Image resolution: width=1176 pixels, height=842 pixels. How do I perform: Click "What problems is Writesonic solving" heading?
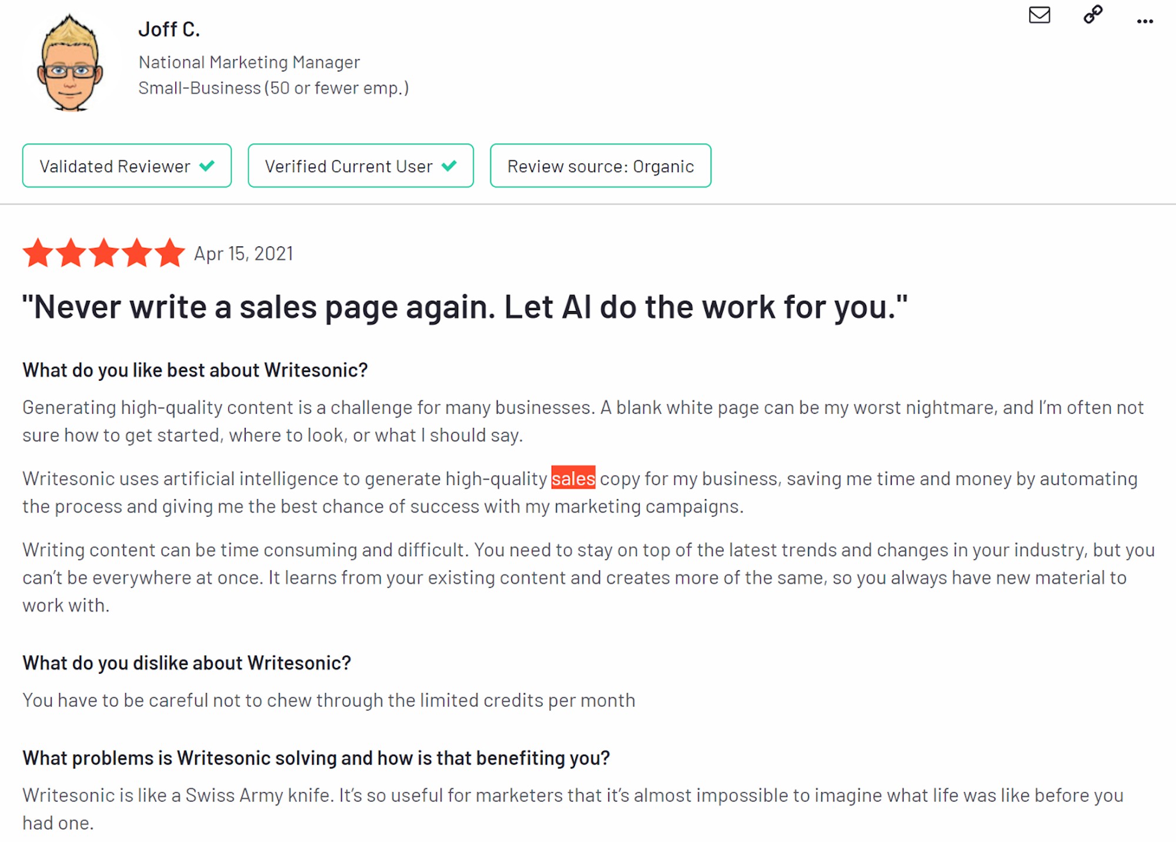[316, 758]
